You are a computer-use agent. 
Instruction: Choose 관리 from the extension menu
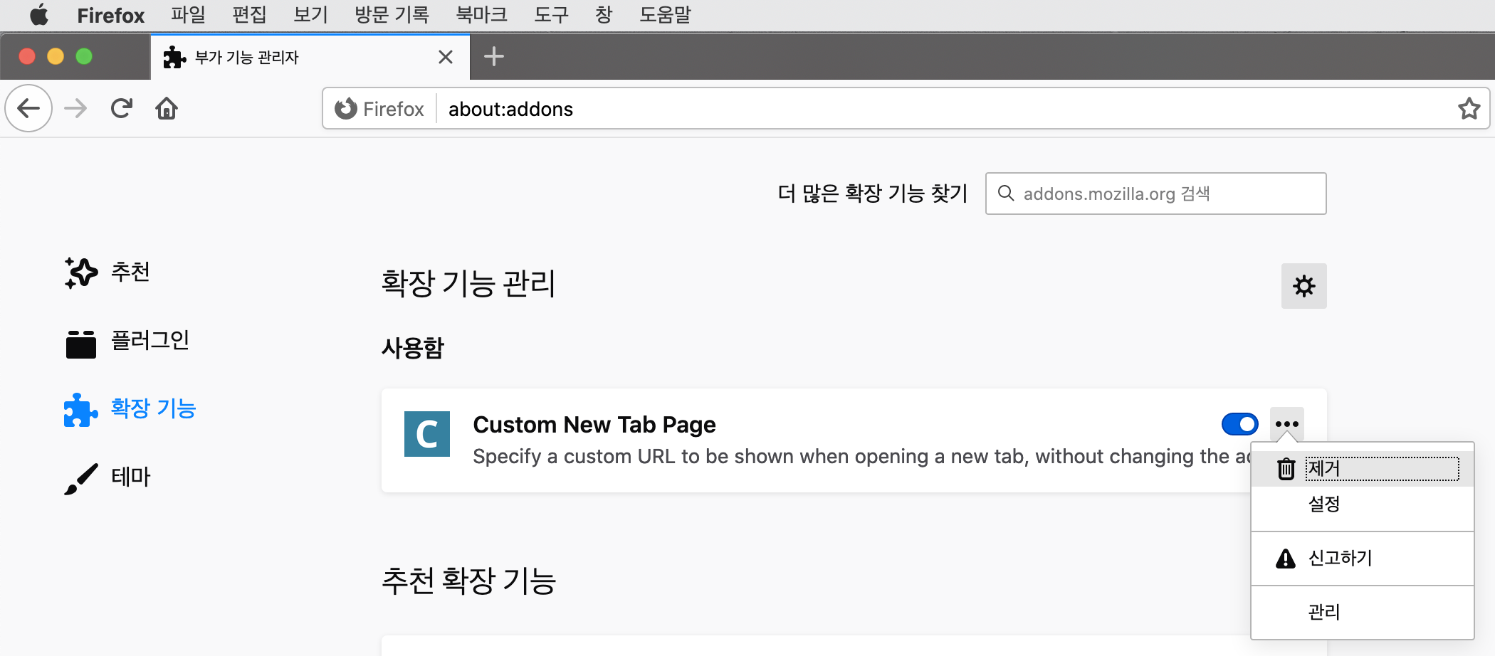tap(1362, 612)
